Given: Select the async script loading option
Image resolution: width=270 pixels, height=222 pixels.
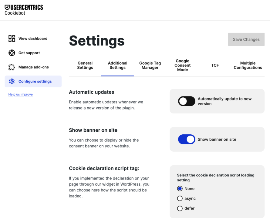Looking at the screenshot, I should [180, 198].
